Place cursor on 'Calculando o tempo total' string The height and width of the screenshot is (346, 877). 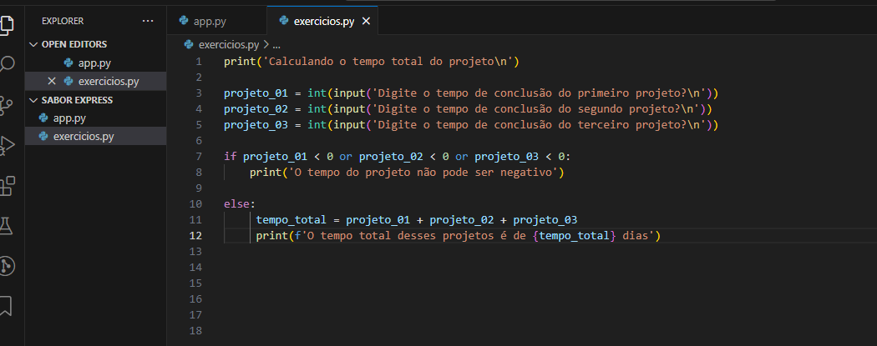[346, 62]
